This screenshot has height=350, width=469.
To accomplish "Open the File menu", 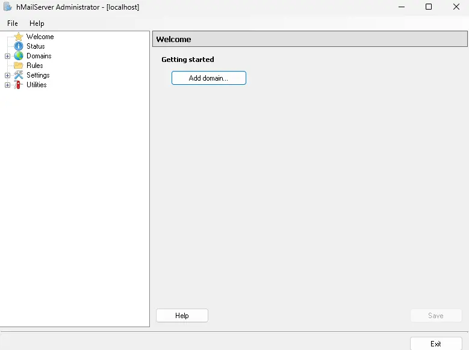I will click(x=13, y=23).
